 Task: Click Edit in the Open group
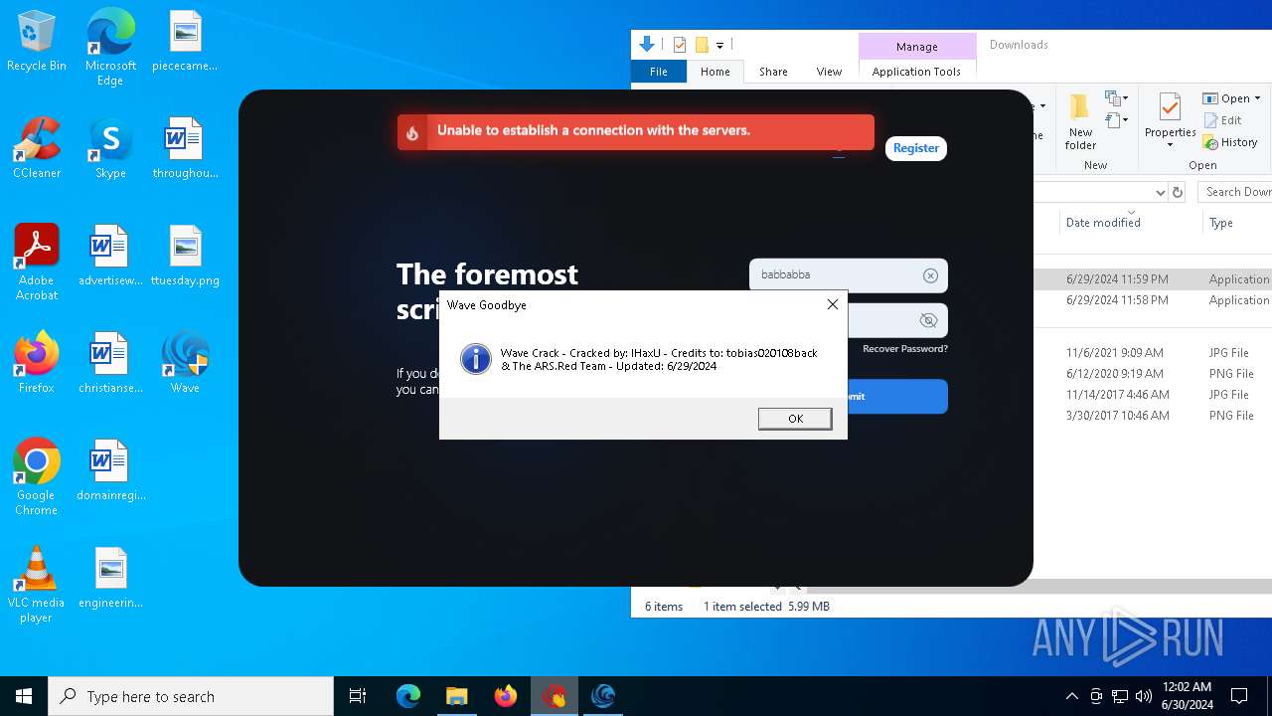coord(1222,120)
